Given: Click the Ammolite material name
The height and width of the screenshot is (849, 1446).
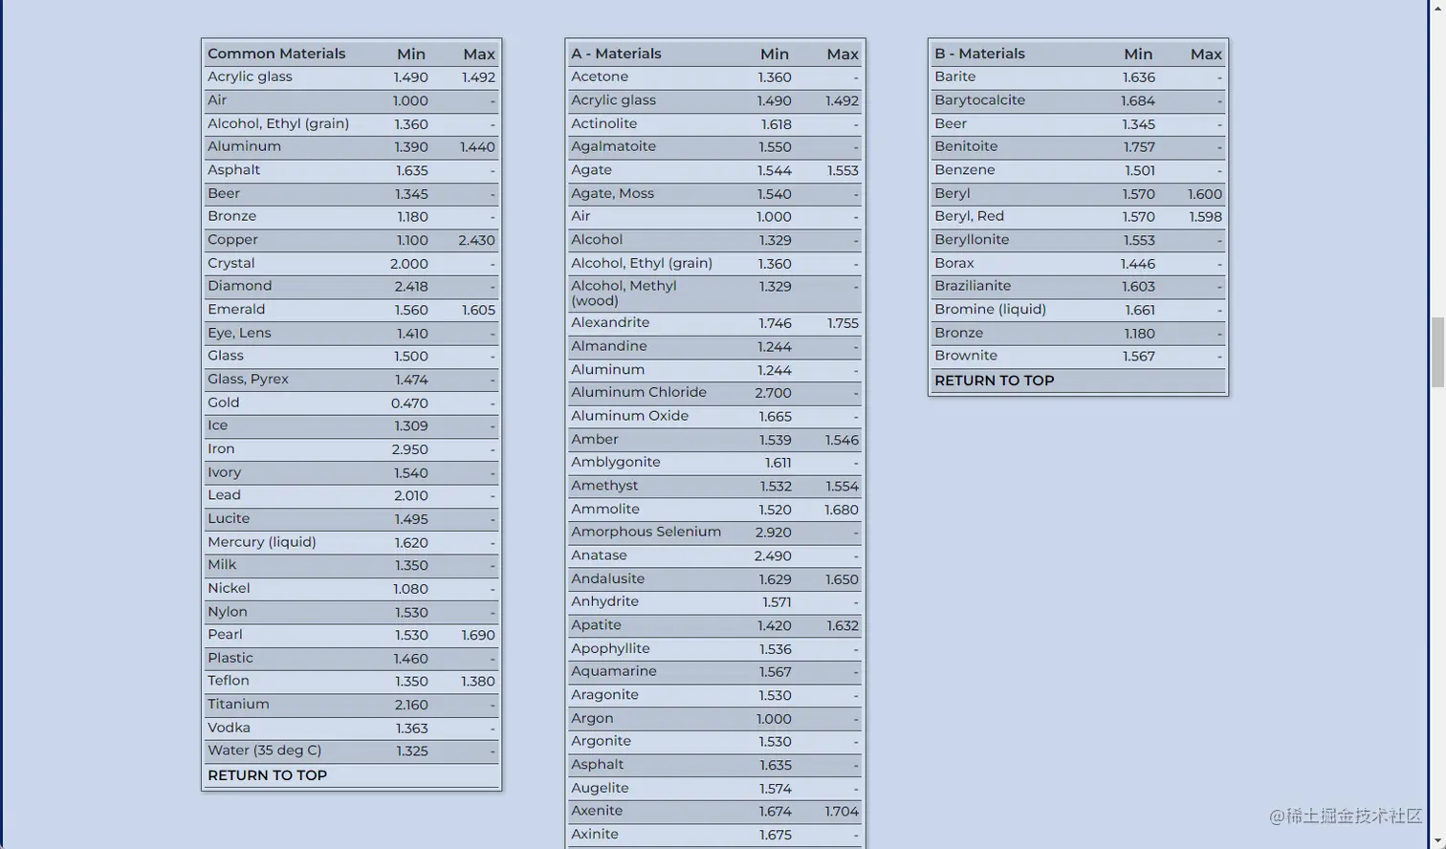Looking at the screenshot, I should [x=605, y=509].
